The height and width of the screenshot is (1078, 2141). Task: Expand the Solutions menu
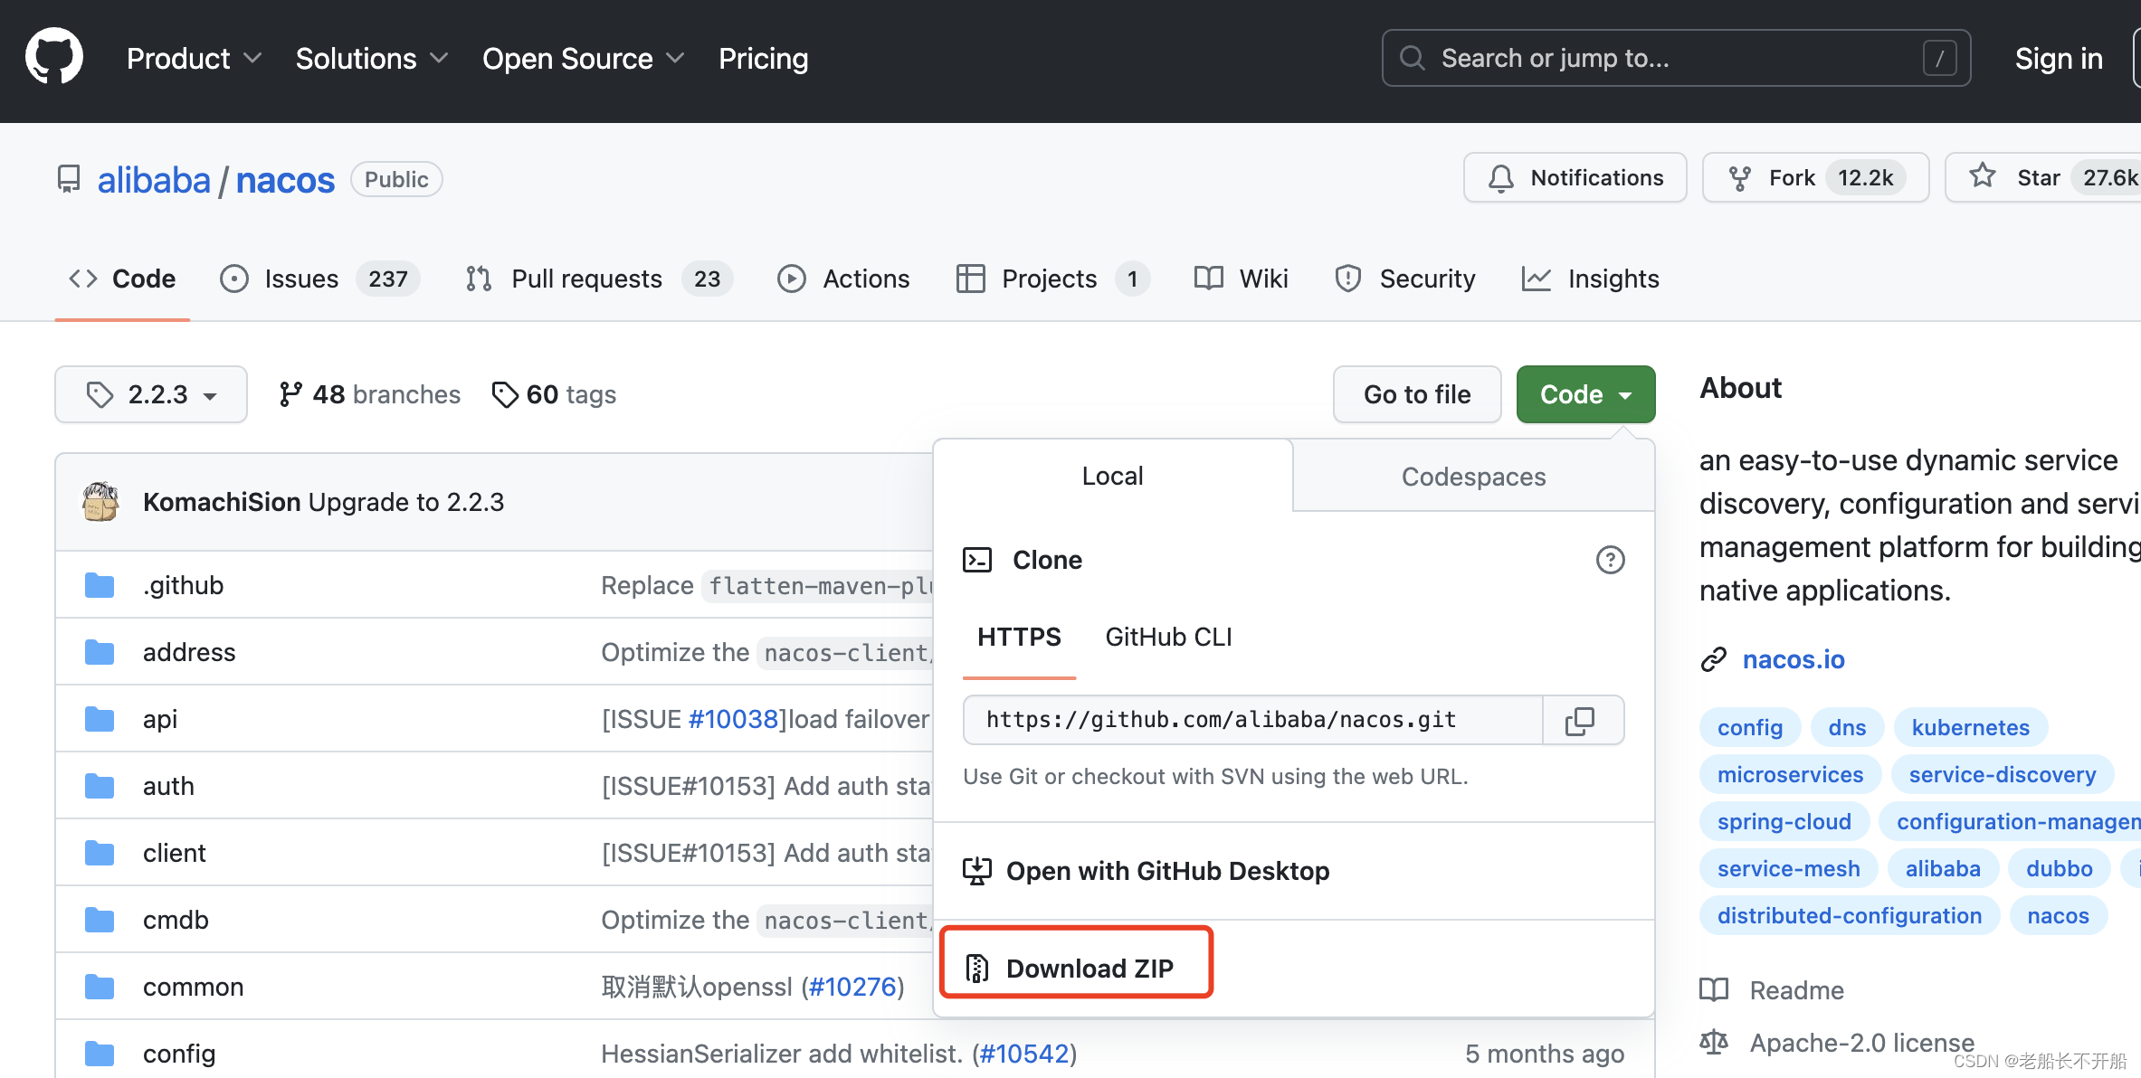pyautogui.click(x=372, y=58)
